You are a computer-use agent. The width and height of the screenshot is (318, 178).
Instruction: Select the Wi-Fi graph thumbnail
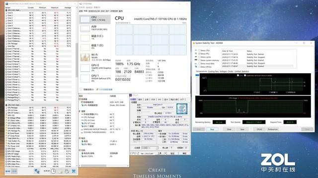coord(85,57)
